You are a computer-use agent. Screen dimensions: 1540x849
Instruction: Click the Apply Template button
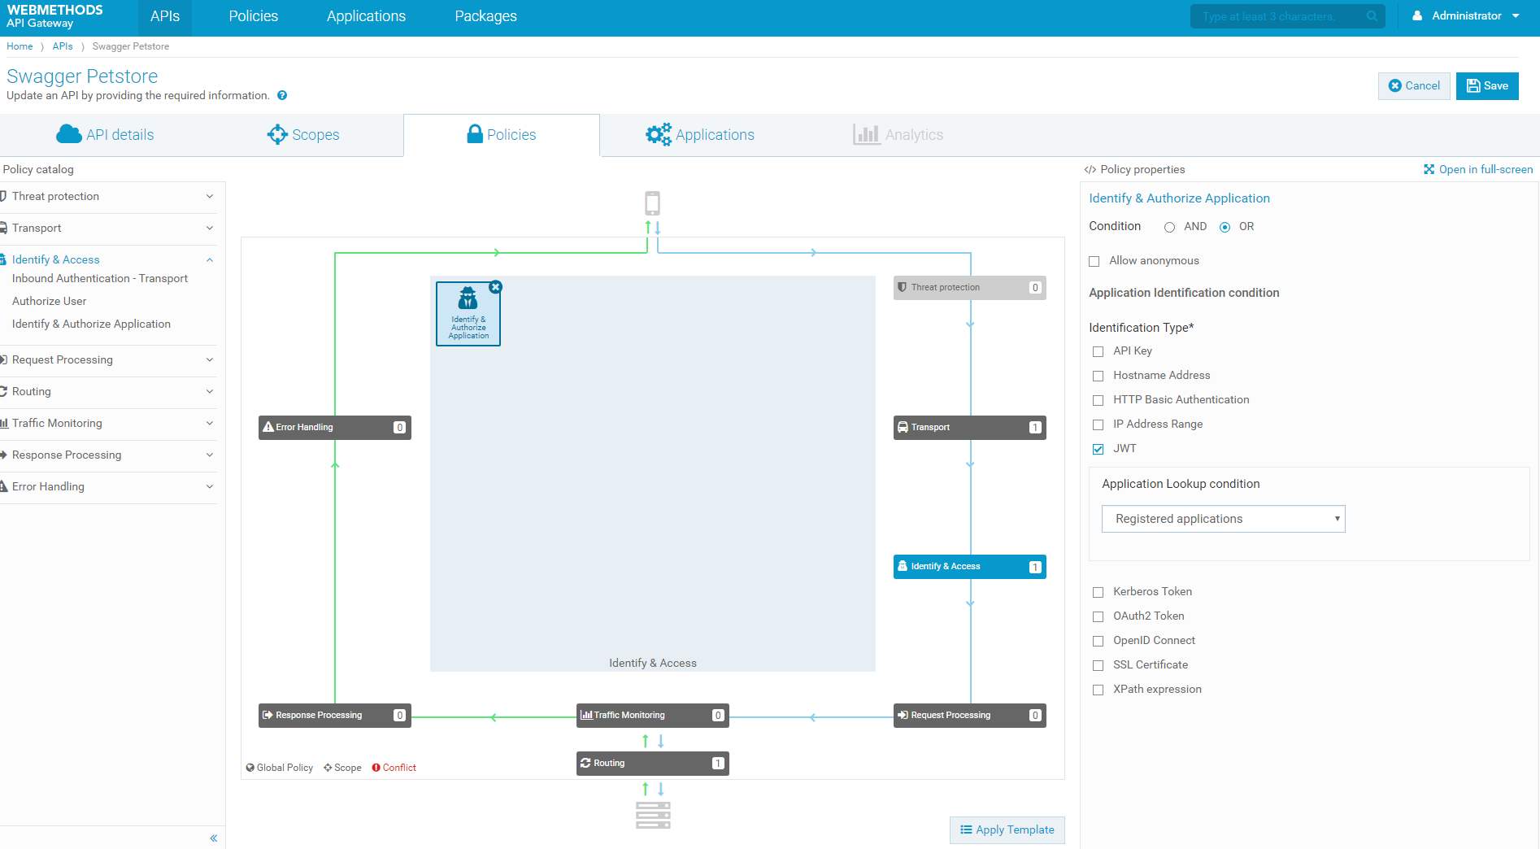[1007, 830]
